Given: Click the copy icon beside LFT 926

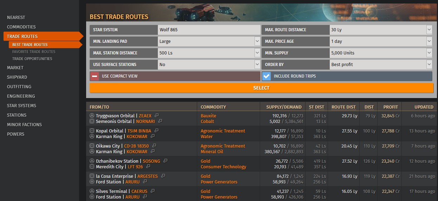Looking at the screenshot, I should click(148, 167).
